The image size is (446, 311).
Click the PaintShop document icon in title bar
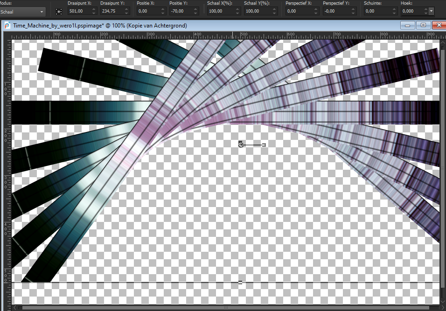tap(7, 26)
